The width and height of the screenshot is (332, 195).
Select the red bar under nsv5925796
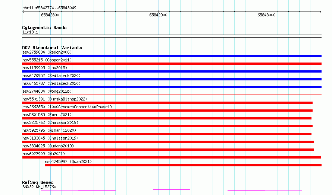click(x=167, y=134)
